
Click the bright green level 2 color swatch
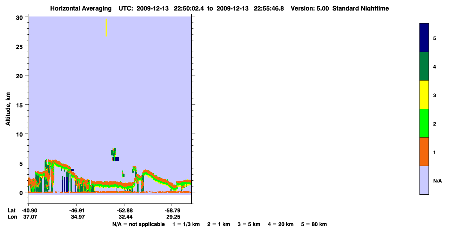pyautogui.click(x=424, y=123)
